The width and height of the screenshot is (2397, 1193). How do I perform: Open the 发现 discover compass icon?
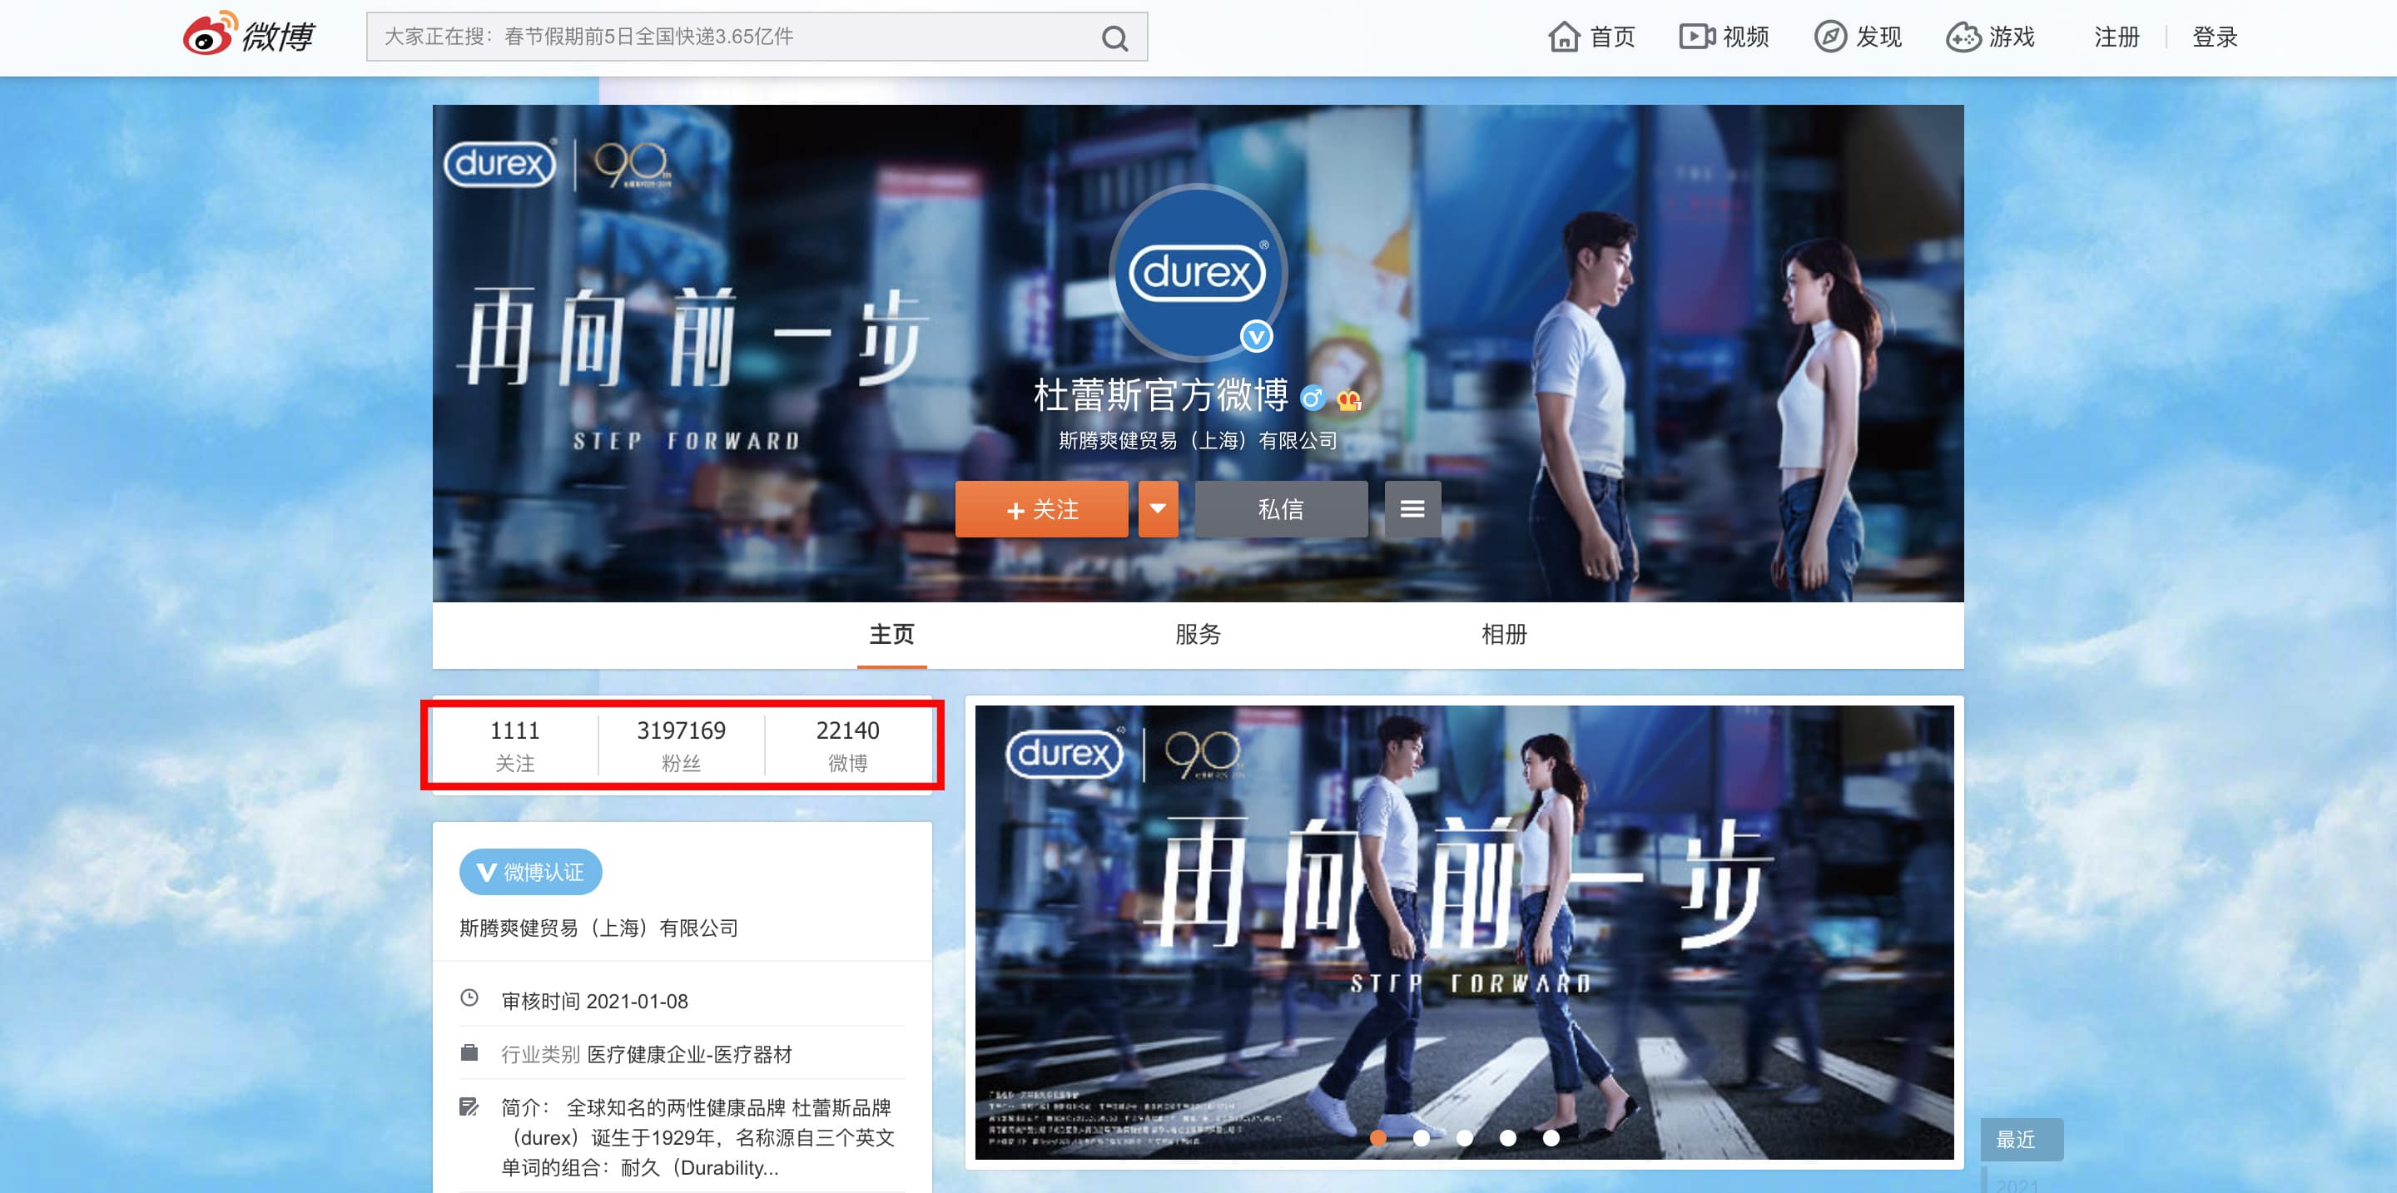[x=1829, y=37]
